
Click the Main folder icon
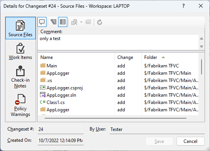[x=43, y=65]
